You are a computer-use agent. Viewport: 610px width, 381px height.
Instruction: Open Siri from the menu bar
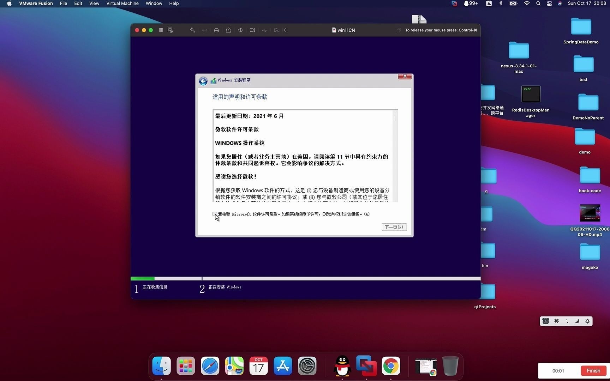560,4
